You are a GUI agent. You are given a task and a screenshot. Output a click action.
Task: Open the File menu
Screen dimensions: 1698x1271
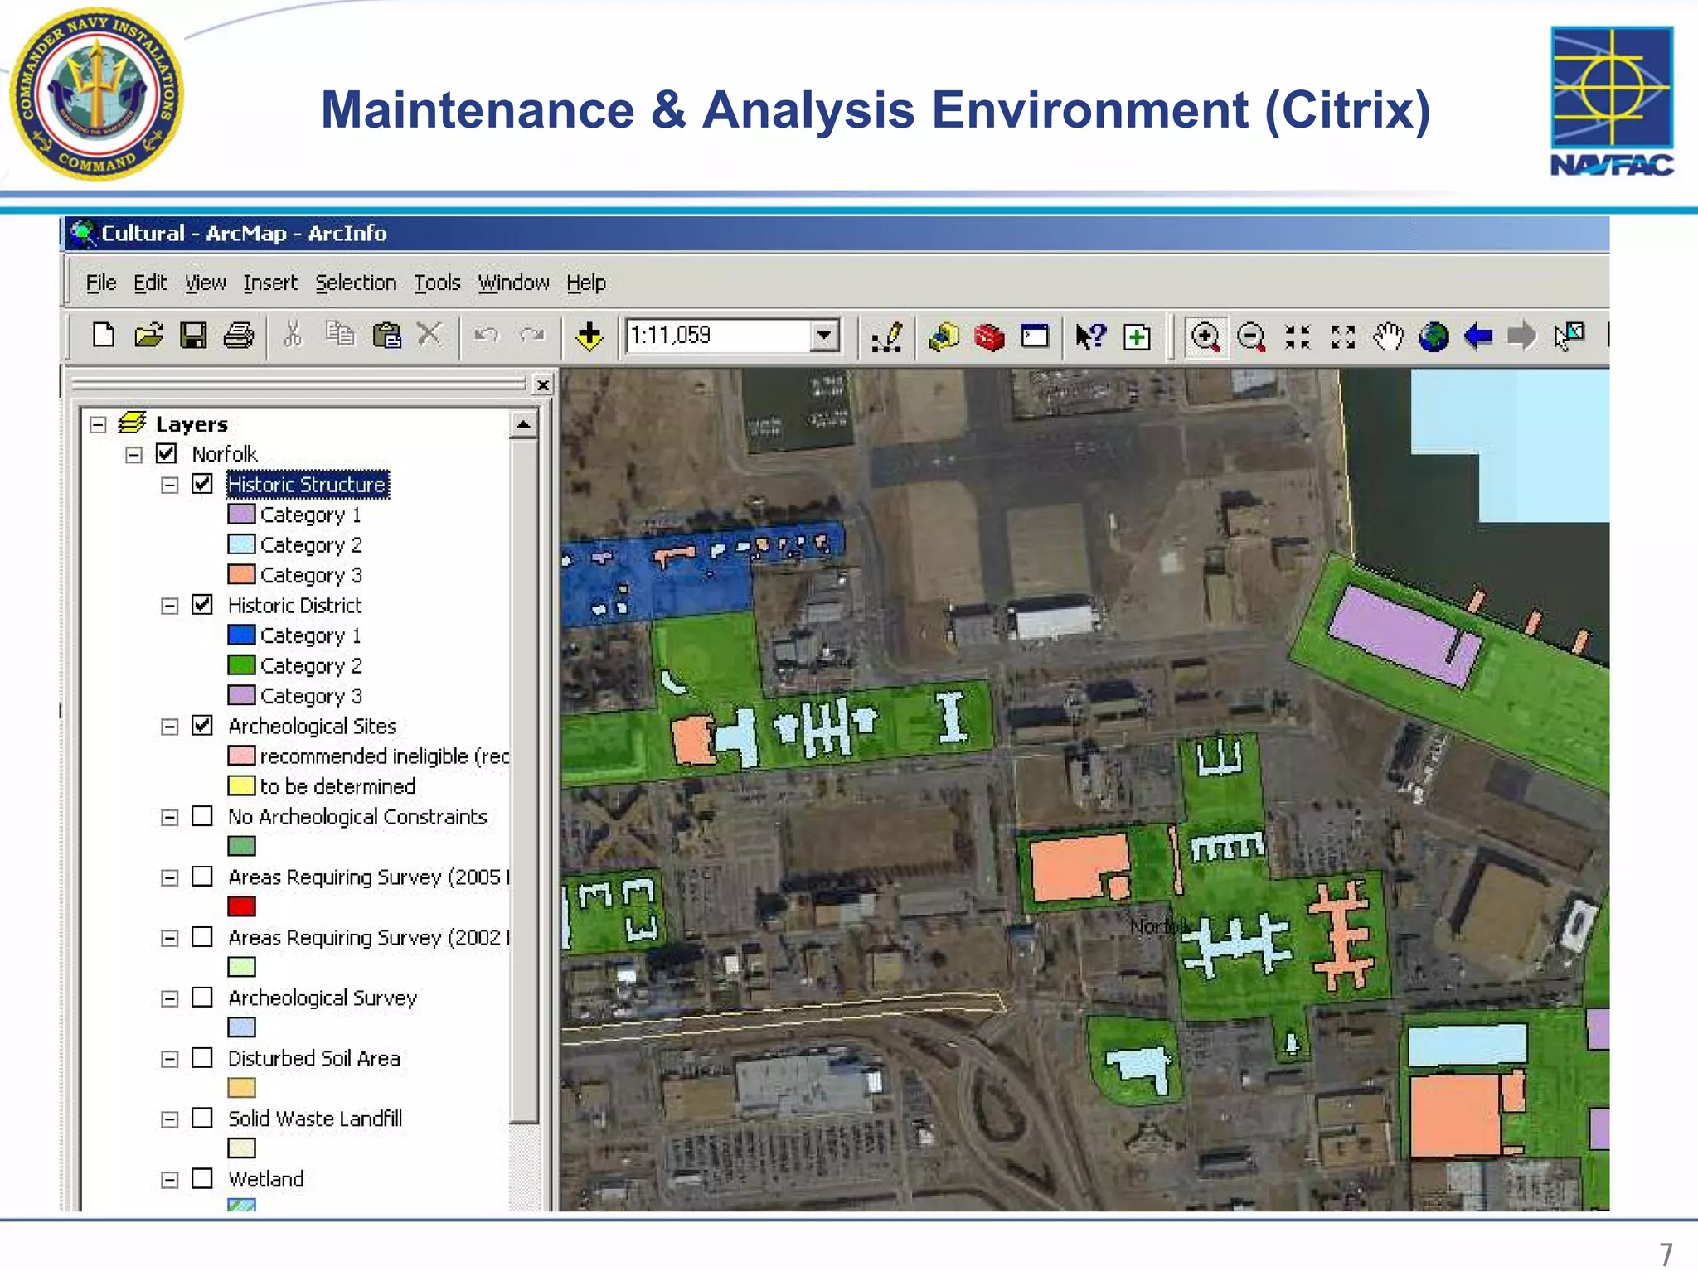[x=101, y=283]
